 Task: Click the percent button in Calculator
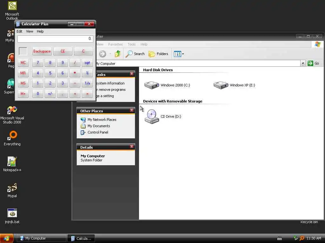tap(87, 73)
